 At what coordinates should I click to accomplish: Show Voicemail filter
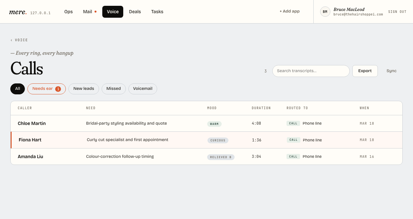coord(143,89)
